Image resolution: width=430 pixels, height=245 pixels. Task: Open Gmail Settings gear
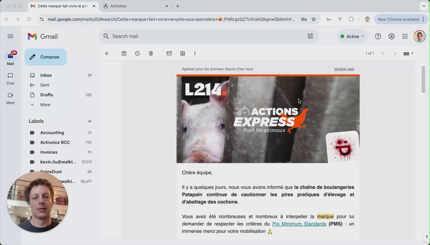392,36
